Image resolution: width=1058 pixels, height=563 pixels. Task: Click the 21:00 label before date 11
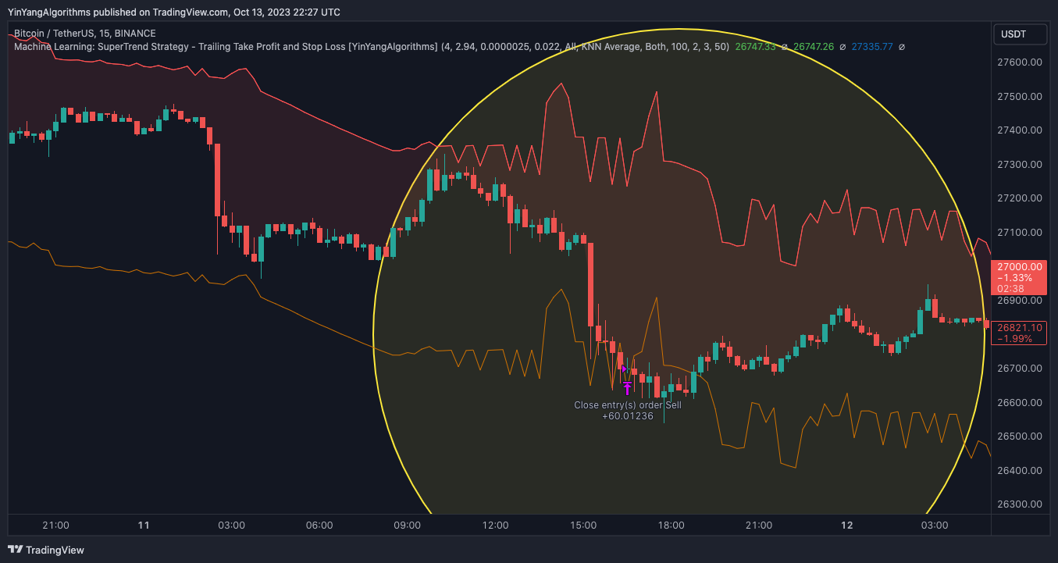tap(55, 525)
